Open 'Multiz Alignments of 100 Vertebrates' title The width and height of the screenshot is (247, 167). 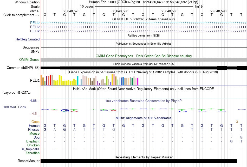point(144,118)
